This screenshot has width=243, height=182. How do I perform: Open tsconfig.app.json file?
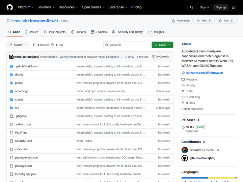pyautogui.click(x=26, y=174)
